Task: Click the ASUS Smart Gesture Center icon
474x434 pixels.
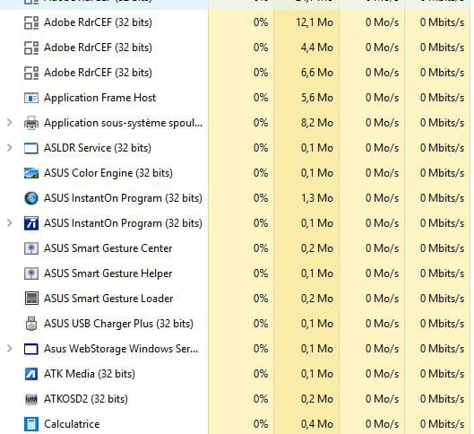Action: pos(31,248)
